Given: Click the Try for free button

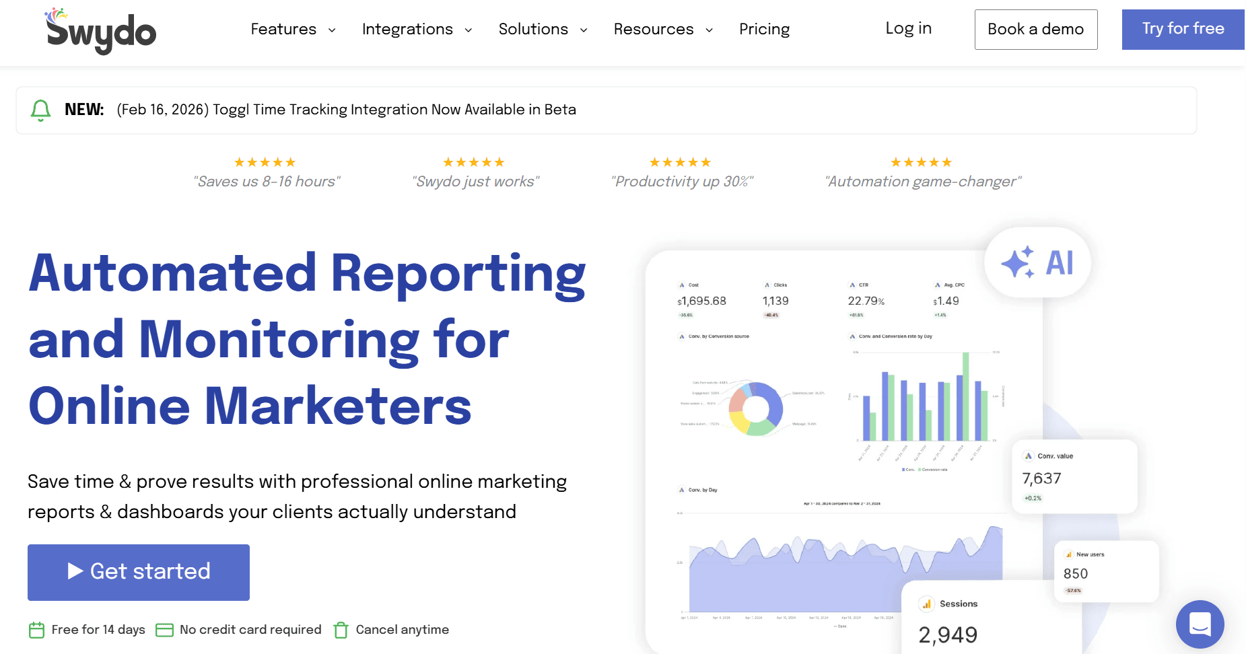Looking at the screenshot, I should (x=1182, y=29).
